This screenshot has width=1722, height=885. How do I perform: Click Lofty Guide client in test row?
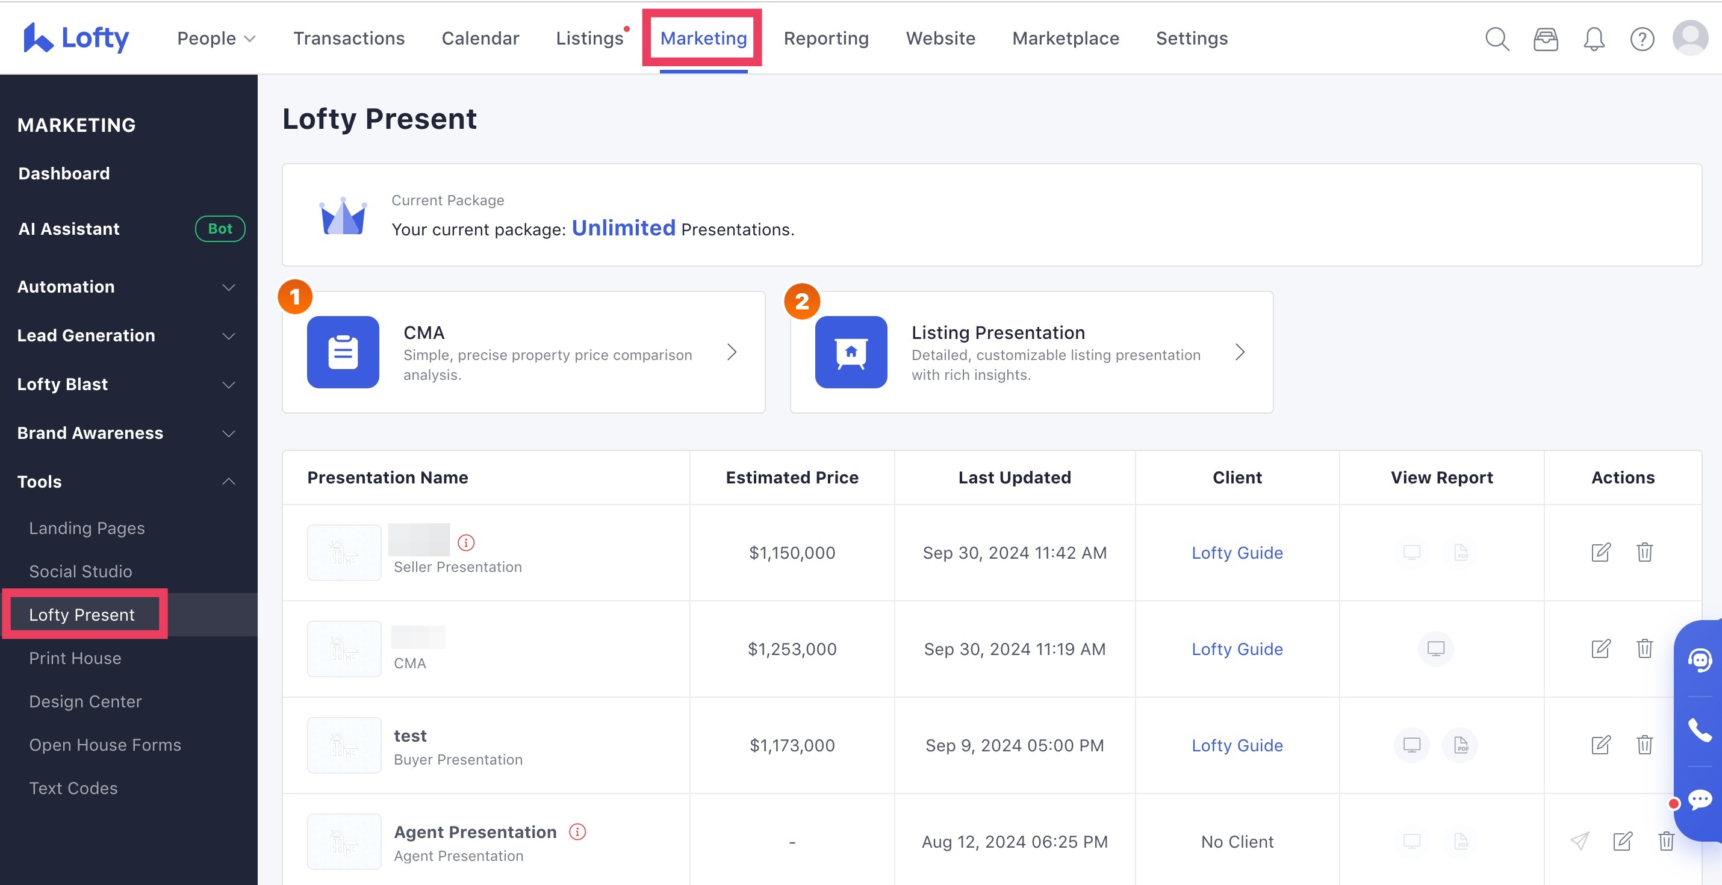click(x=1237, y=745)
